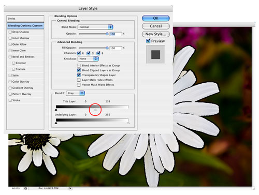Click the status bar info arrow
This screenshot has height=195, width=259.
(70, 188)
